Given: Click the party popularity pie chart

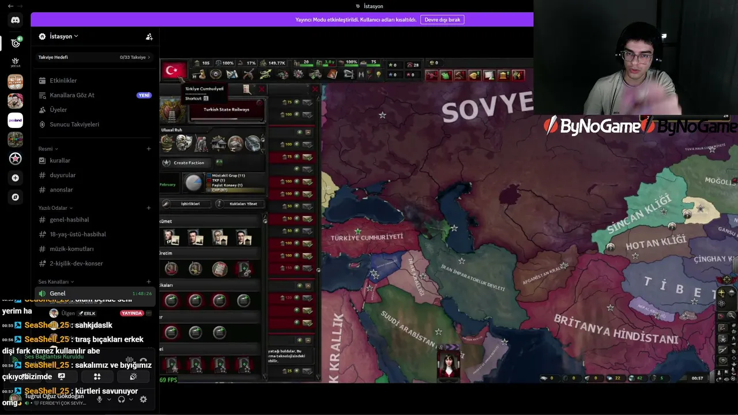Looking at the screenshot, I should point(194,183).
